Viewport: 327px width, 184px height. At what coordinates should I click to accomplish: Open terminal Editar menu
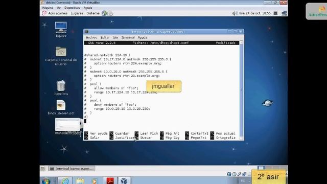click(x=105, y=37)
